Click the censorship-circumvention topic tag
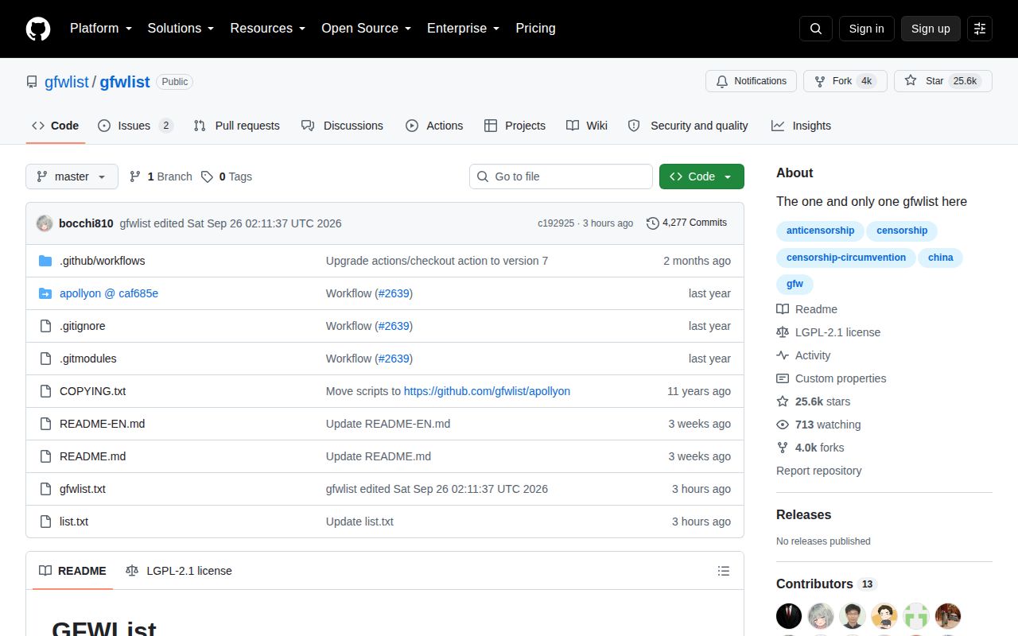 point(846,258)
